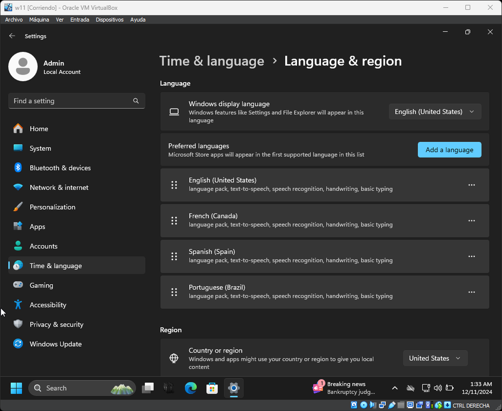Click VirtualBox USB status icon
The width and height of the screenshot is (502, 411).
(392, 405)
